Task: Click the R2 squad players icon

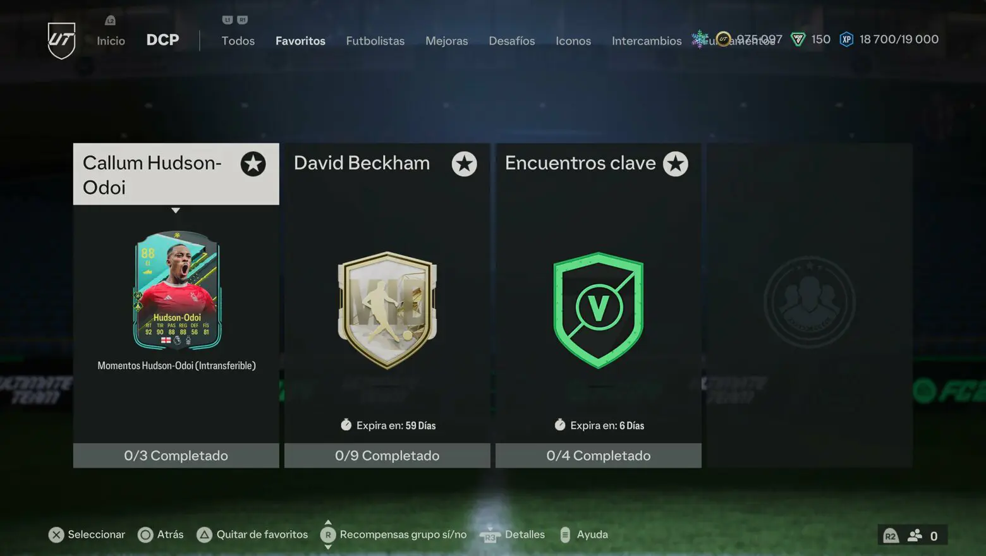Action: (914, 536)
